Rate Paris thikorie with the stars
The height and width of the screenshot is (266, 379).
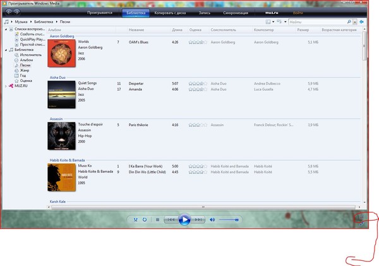198,125
